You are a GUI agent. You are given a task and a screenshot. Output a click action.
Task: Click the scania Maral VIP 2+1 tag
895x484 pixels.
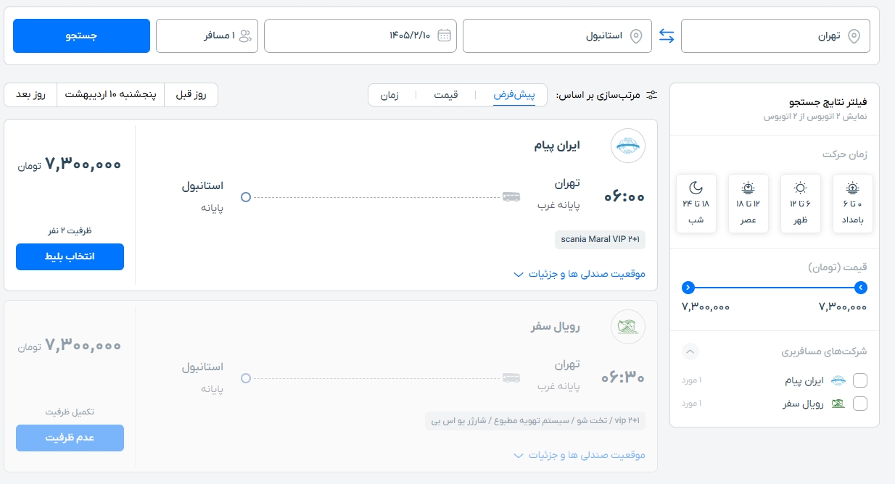click(600, 239)
